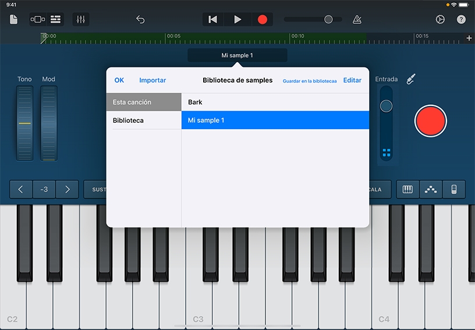The image size is (475, 330).
Task: Shift keyboard down an octave
Action: coord(20,190)
